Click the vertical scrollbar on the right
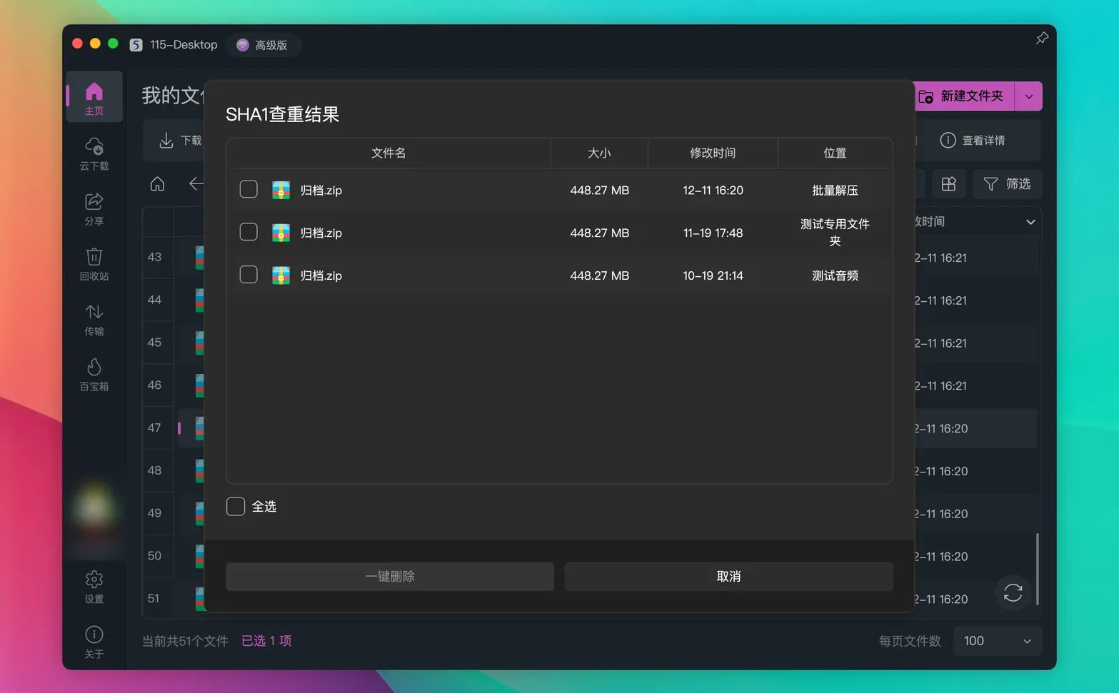The height and width of the screenshot is (693, 1119). coord(1039,564)
